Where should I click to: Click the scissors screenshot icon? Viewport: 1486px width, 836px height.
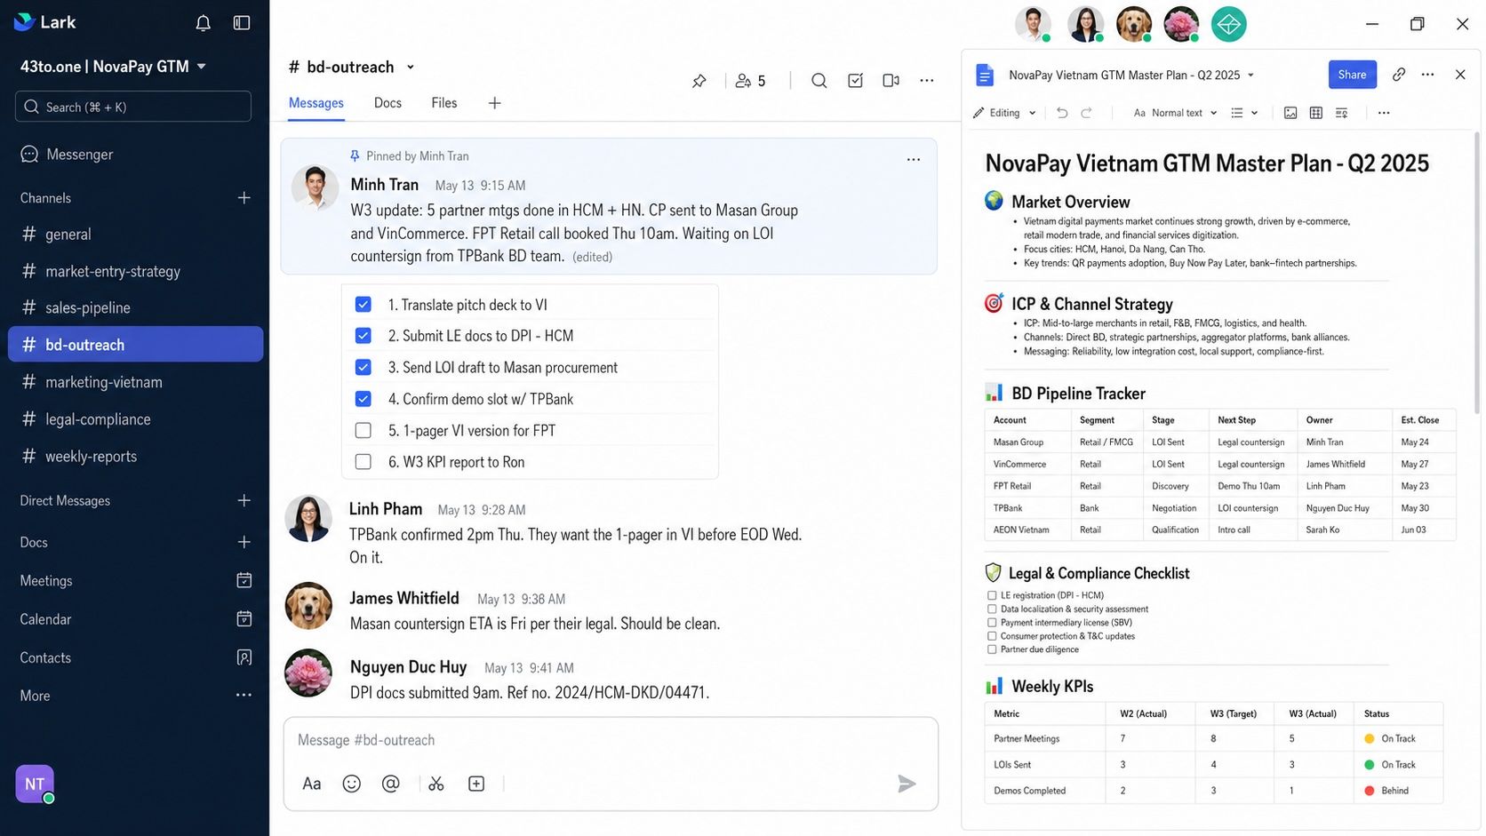436,784
